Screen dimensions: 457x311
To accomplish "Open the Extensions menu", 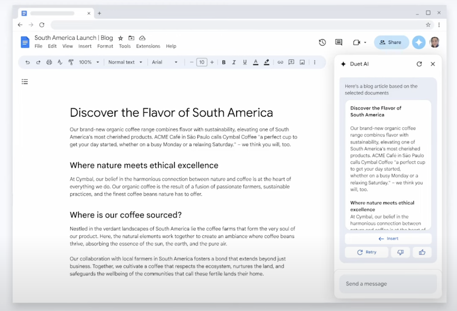I will click(x=148, y=46).
